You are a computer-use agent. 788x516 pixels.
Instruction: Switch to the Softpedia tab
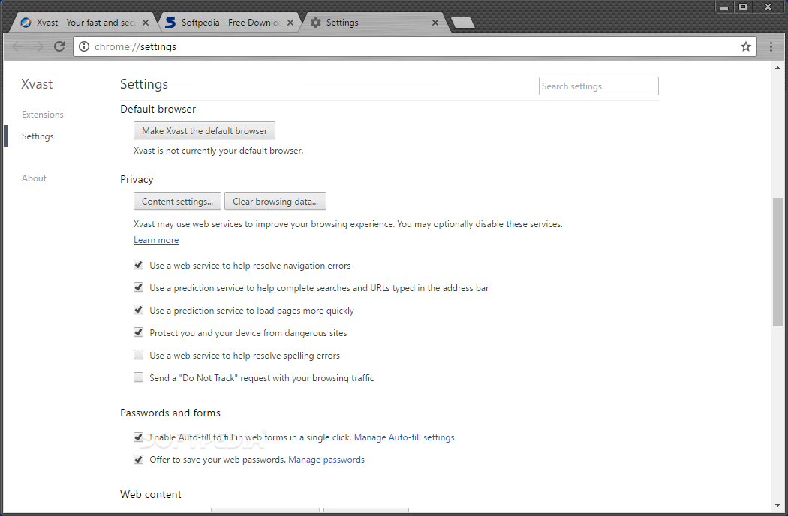pos(229,22)
